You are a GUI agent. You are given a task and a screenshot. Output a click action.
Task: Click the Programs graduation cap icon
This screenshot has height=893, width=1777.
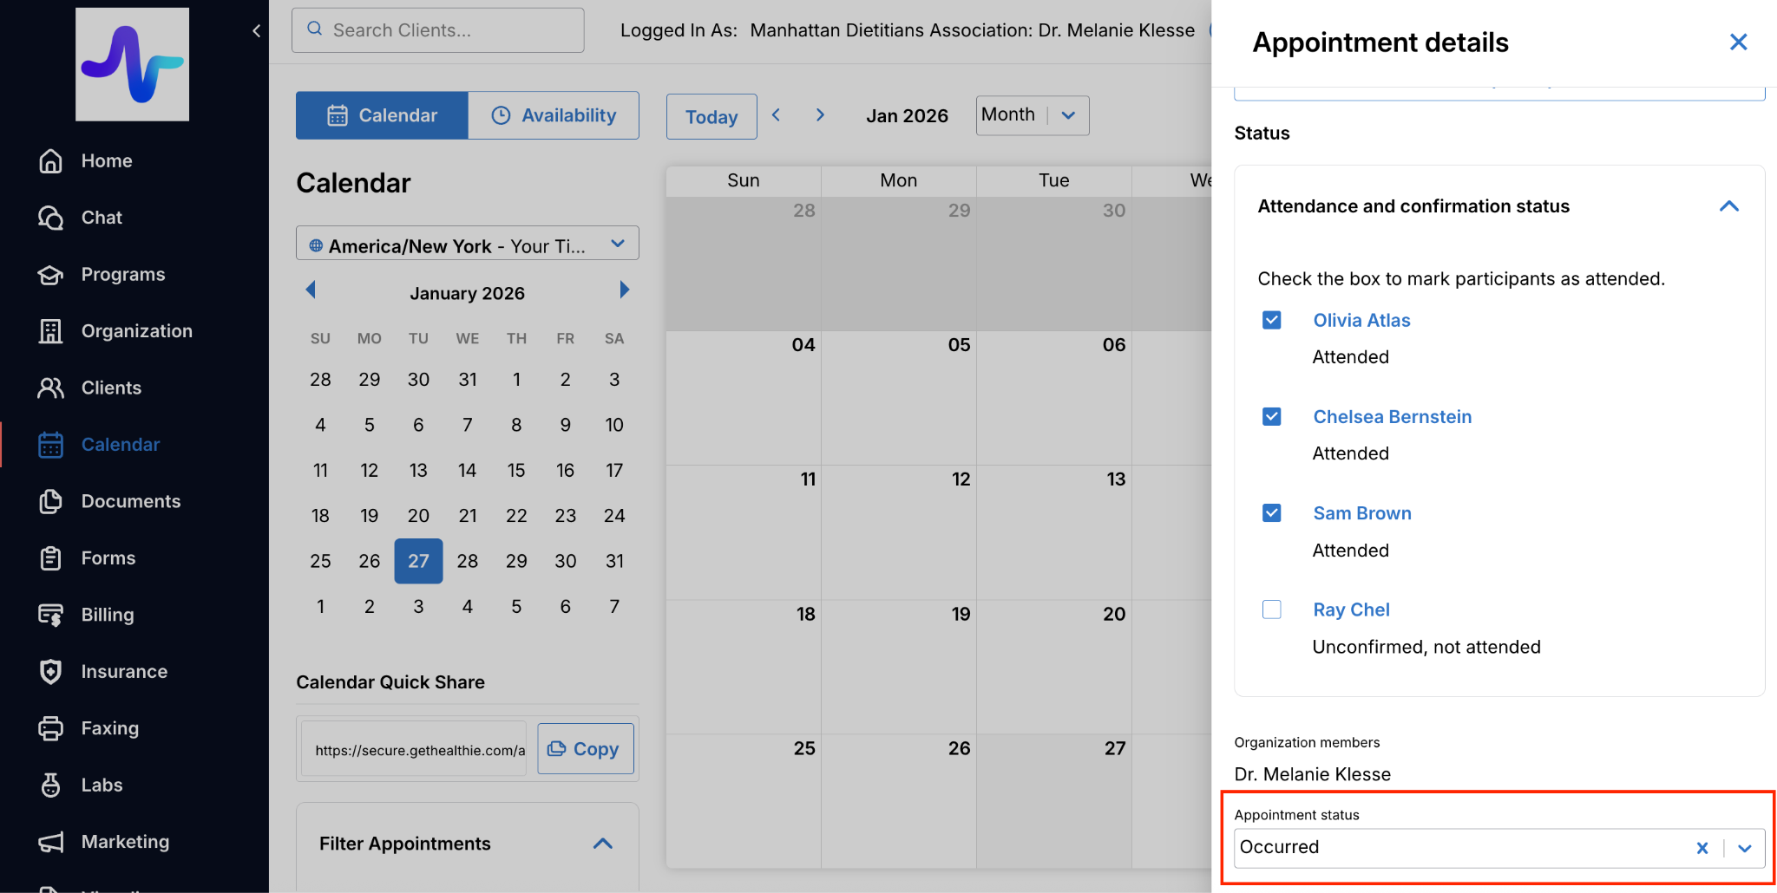pos(51,275)
